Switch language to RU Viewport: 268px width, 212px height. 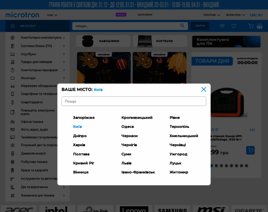(260, 15)
